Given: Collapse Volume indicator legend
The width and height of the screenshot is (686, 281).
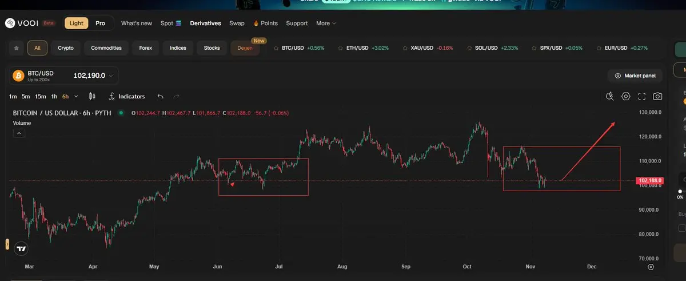Looking at the screenshot, I should pyautogui.click(x=19, y=133).
